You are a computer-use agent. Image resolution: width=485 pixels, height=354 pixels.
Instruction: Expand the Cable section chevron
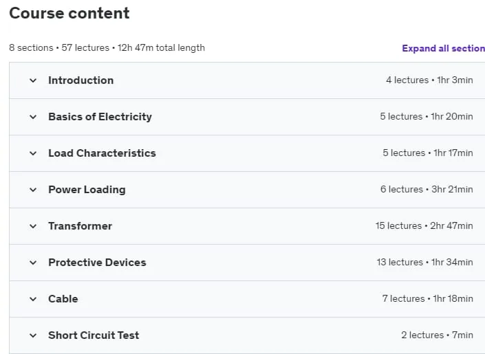click(x=33, y=299)
